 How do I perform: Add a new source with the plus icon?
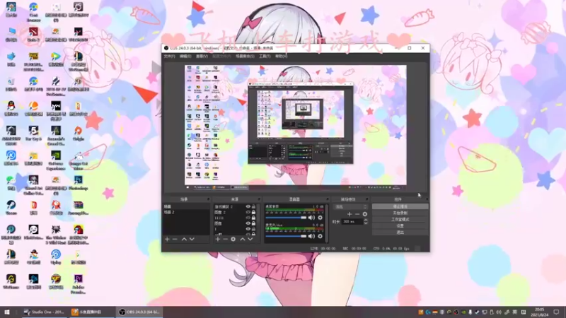tap(218, 239)
